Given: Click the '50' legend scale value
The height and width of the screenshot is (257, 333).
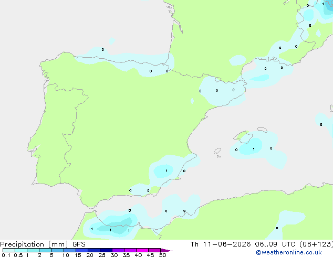Looking at the screenshot, I should (x=162, y=255).
